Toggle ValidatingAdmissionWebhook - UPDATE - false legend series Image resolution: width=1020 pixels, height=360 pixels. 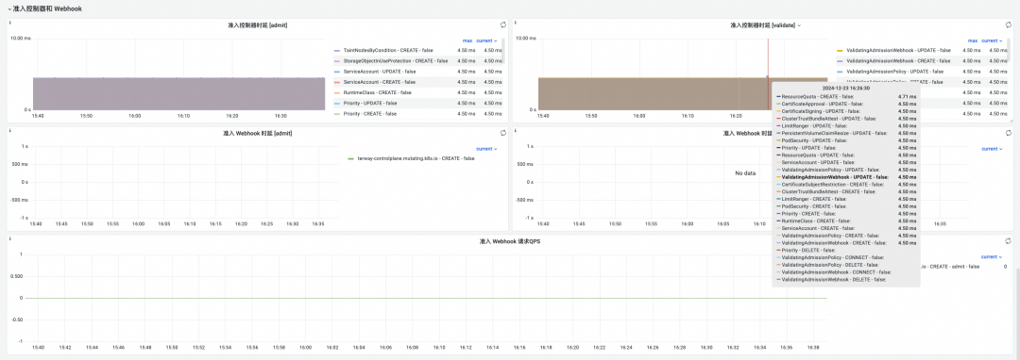coord(898,50)
